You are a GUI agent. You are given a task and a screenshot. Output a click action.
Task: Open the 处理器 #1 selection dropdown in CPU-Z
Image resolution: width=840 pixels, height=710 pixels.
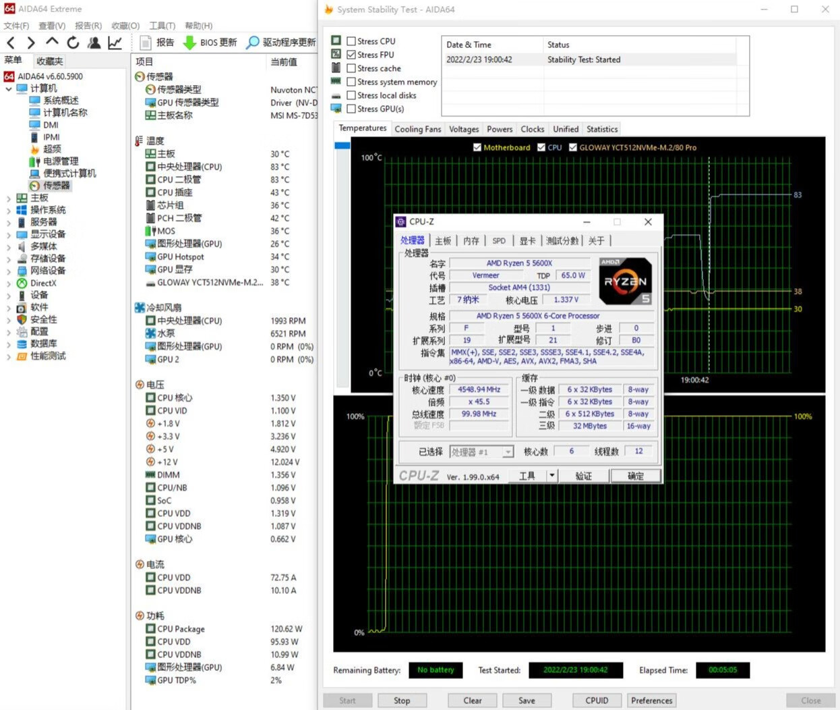(508, 452)
